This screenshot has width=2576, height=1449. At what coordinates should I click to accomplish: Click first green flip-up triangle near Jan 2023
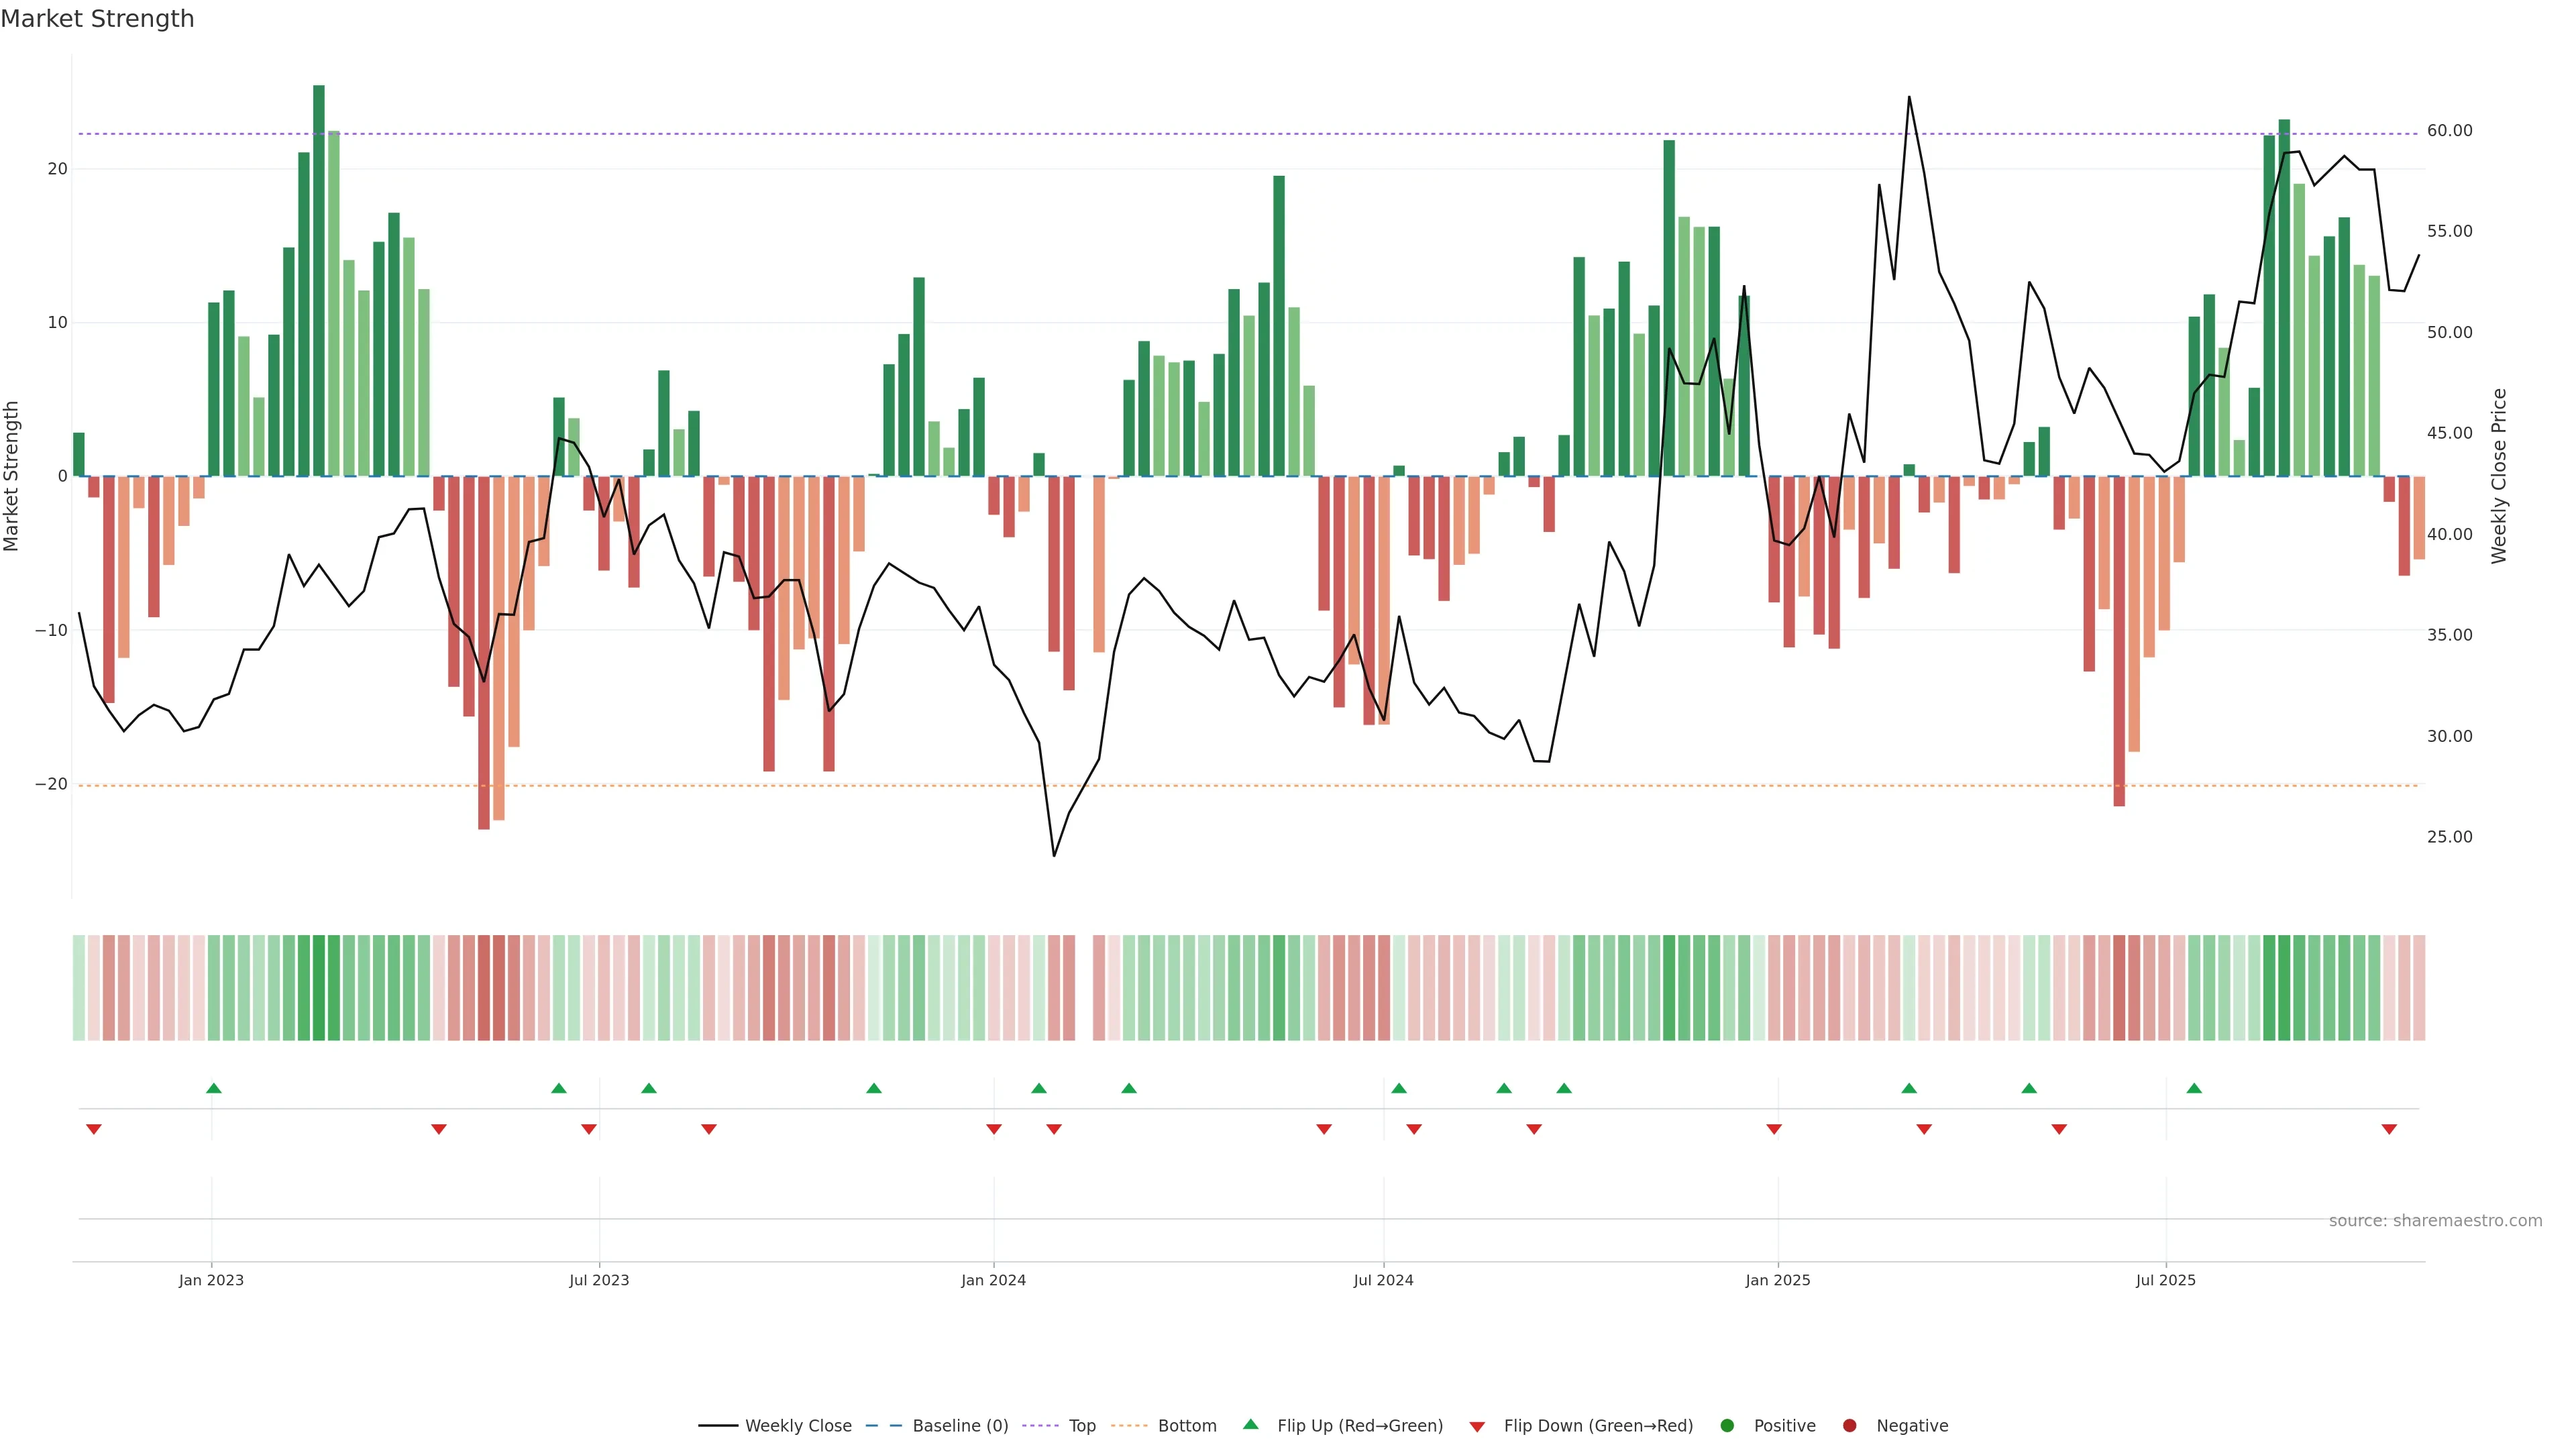tap(213, 1088)
